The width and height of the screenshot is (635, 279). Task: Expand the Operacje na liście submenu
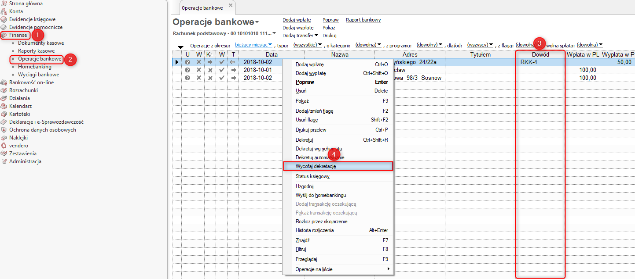pyautogui.click(x=338, y=269)
